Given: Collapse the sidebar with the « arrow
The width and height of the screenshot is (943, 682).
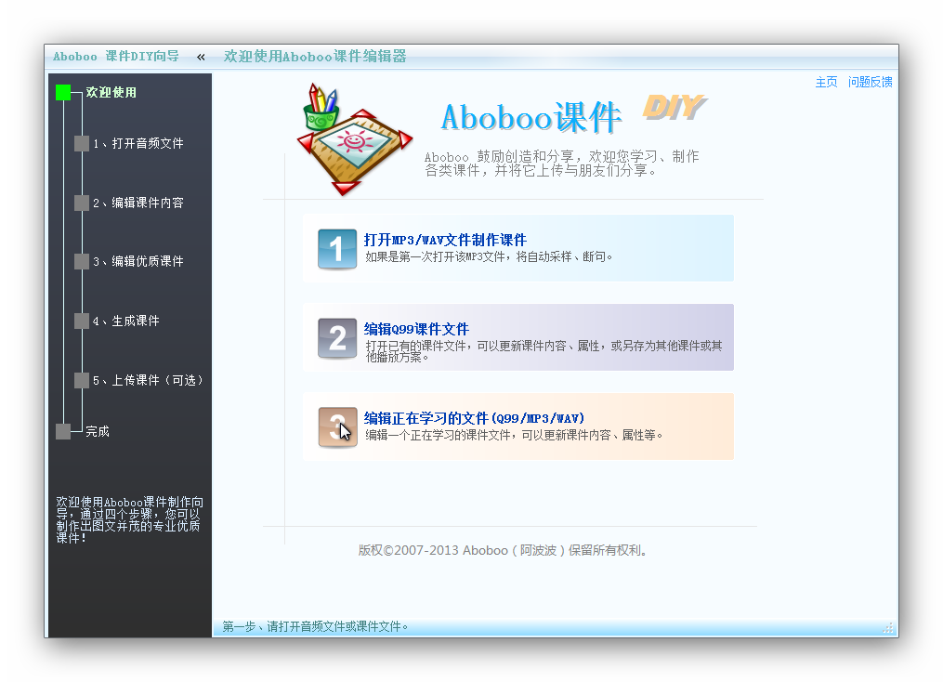Looking at the screenshot, I should coord(201,57).
